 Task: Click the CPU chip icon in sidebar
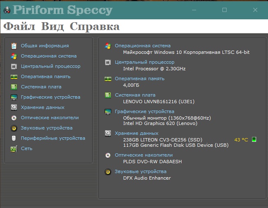(14, 67)
